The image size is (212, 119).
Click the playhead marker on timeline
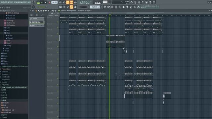coord(110,15)
